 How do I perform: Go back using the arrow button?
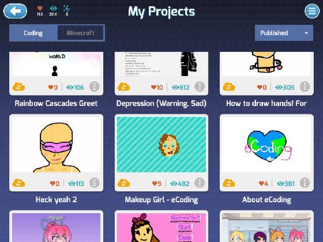pos(15,11)
